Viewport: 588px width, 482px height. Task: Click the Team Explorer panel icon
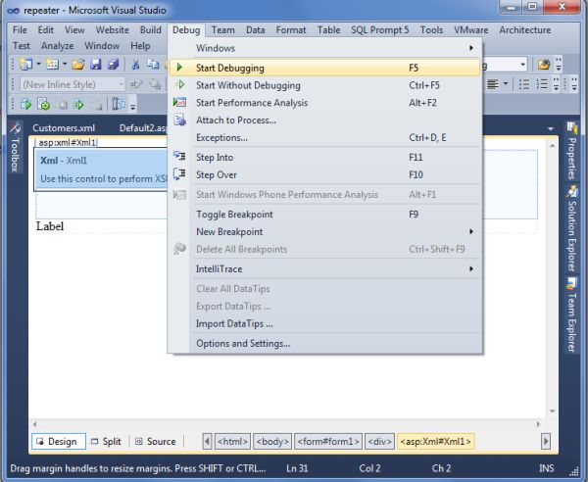click(x=572, y=284)
